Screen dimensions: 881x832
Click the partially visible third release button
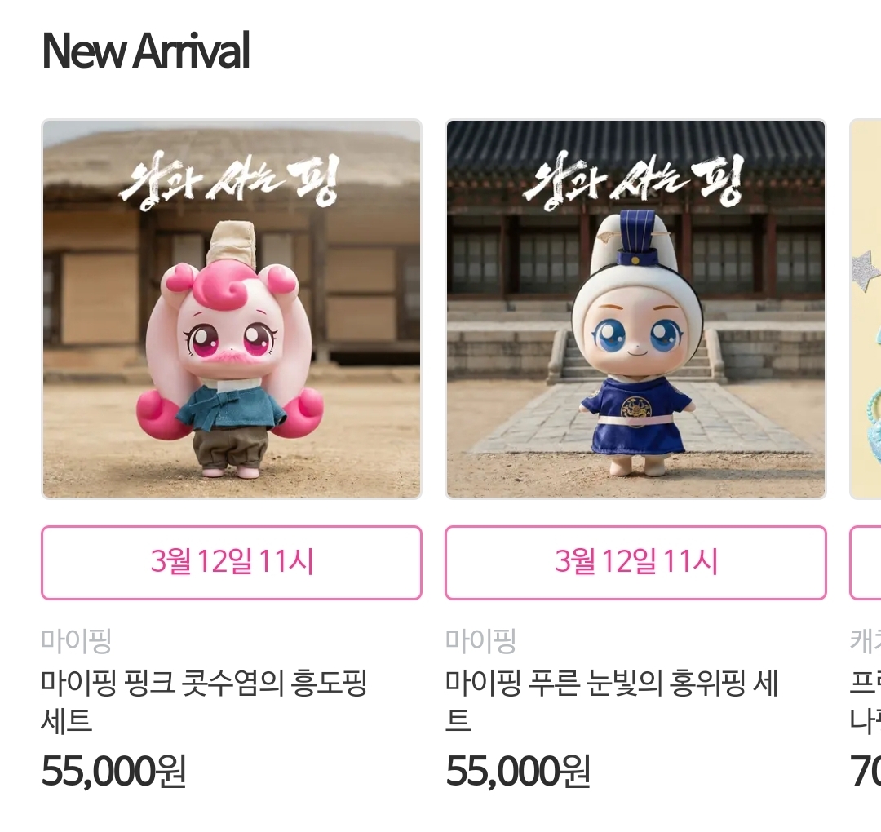(x=866, y=562)
